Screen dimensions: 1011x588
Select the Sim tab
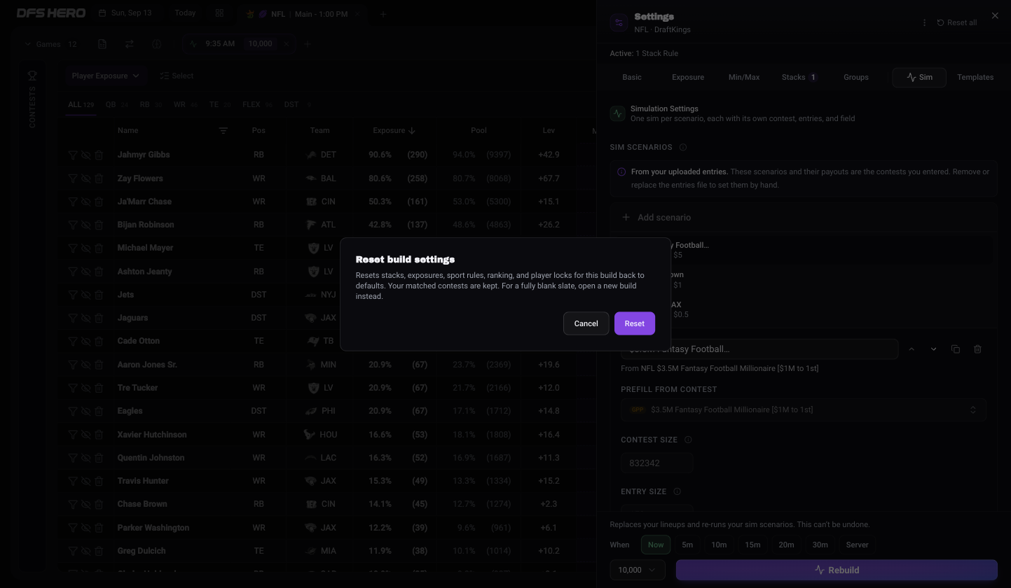pyautogui.click(x=919, y=77)
